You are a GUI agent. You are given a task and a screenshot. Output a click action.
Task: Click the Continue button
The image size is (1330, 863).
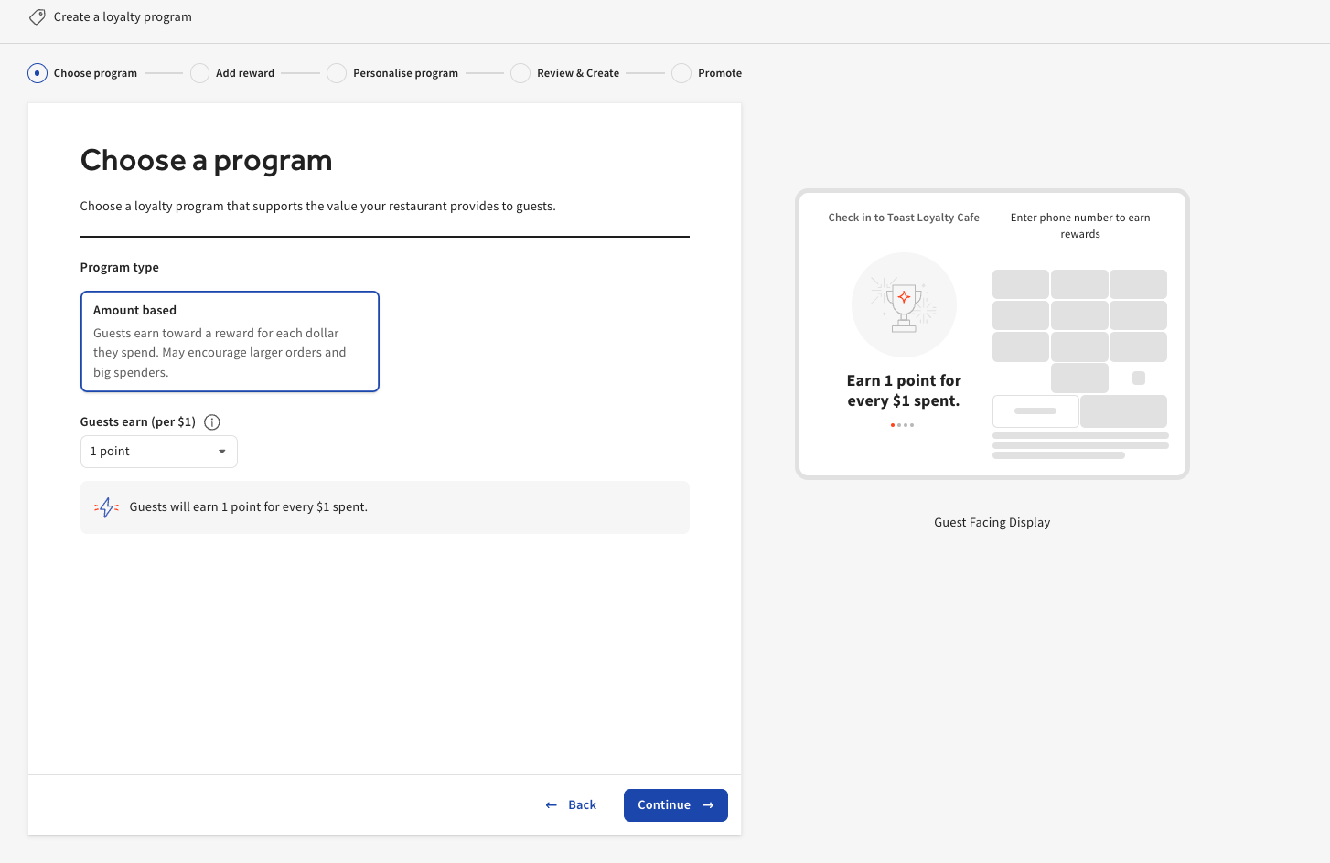675,804
